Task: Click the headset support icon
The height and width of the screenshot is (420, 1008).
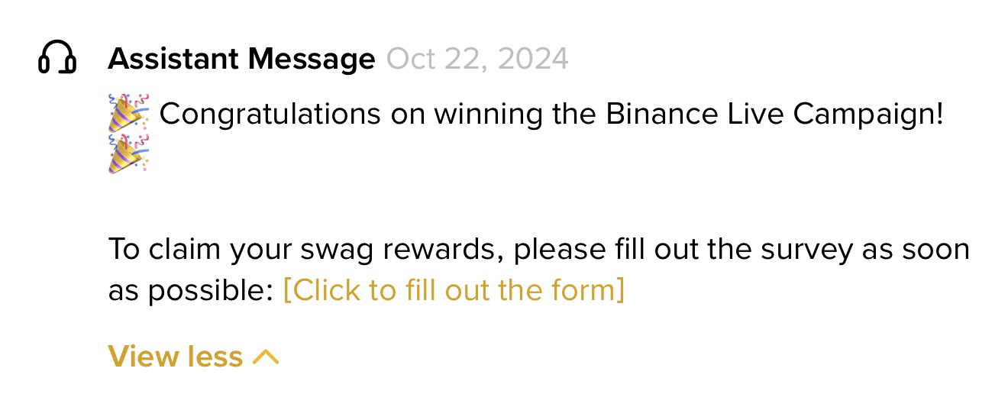Action: click(57, 57)
